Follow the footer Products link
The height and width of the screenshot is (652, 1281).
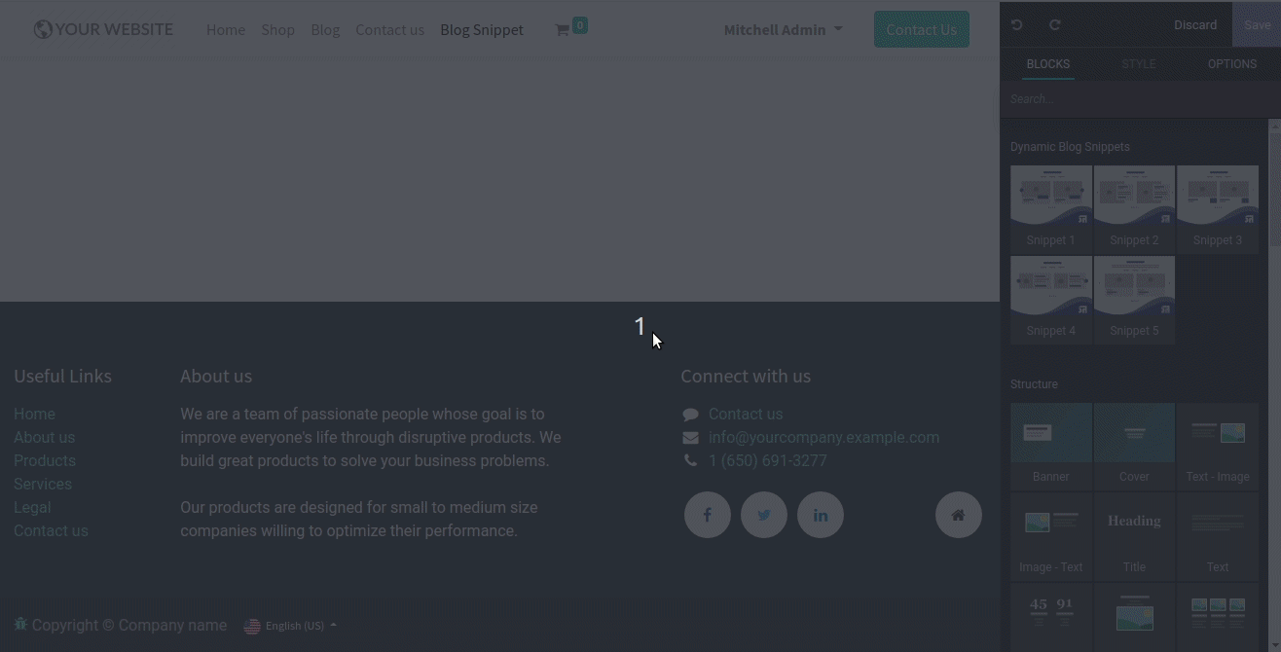[x=45, y=460]
